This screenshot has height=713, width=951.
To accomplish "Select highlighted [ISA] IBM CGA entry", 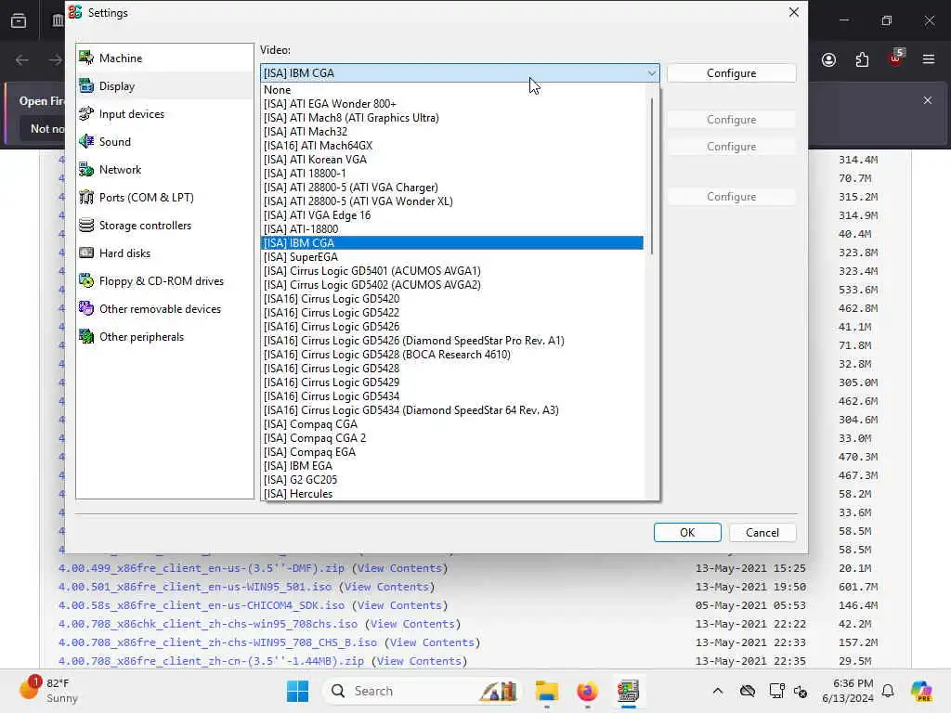I will (452, 243).
